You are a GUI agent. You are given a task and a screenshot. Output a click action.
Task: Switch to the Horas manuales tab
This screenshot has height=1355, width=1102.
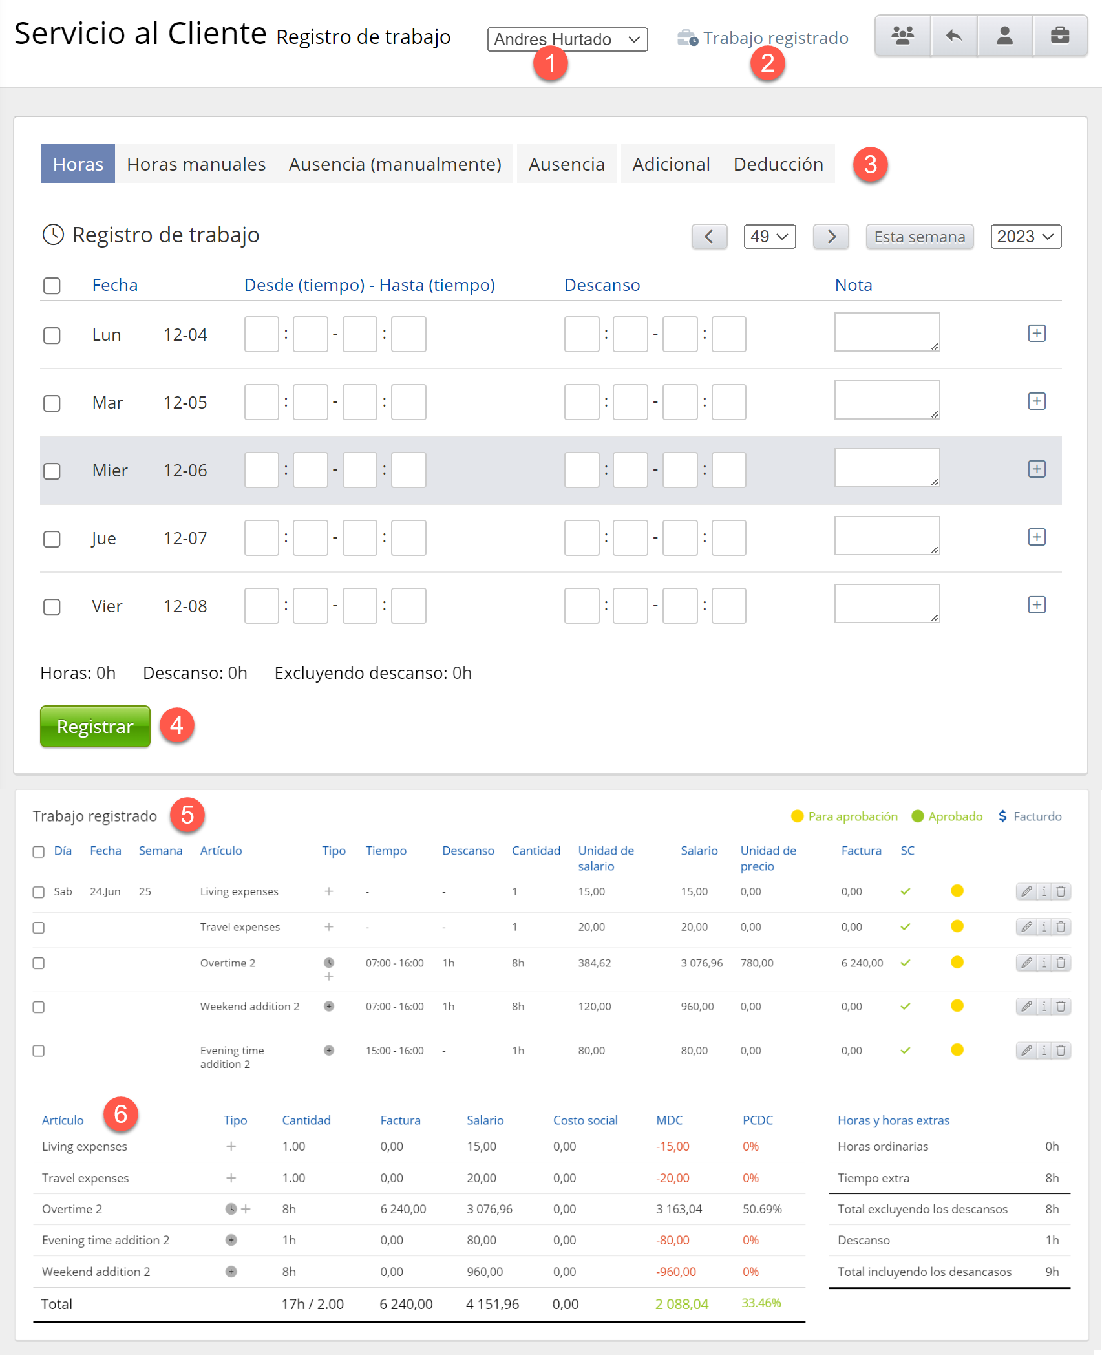(196, 164)
